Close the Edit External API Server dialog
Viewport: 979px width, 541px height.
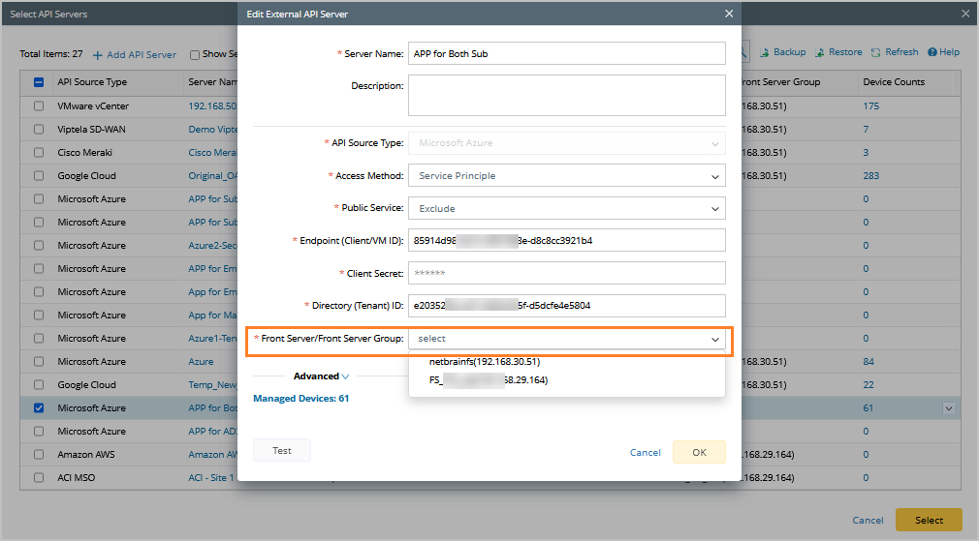point(729,14)
